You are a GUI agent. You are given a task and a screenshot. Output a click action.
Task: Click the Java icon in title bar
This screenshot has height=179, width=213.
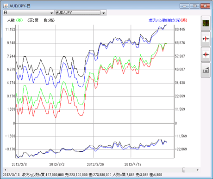click(6, 6)
